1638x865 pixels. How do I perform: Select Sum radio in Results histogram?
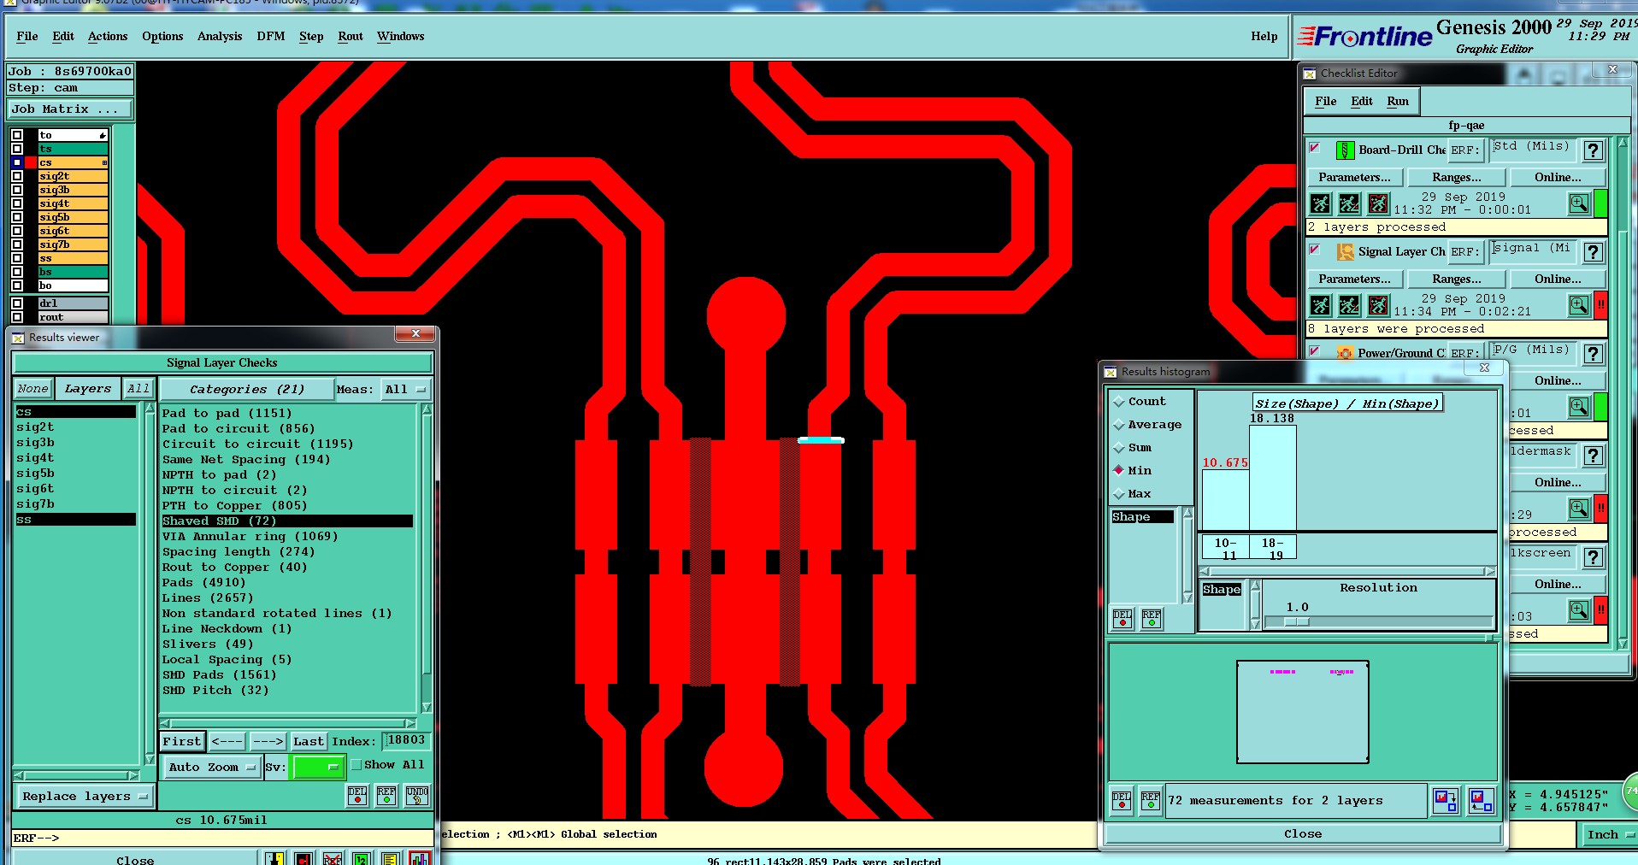[1118, 448]
